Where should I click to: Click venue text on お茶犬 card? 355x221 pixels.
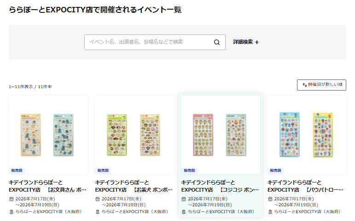click(135, 212)
